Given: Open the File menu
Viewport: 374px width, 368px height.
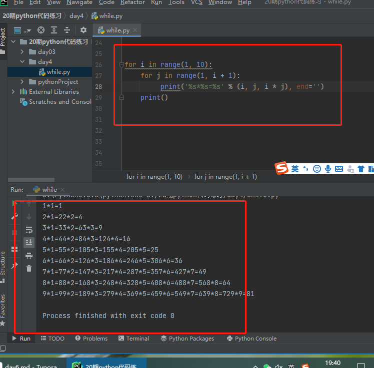Looking at the screenshot, I should click(18, 2).
